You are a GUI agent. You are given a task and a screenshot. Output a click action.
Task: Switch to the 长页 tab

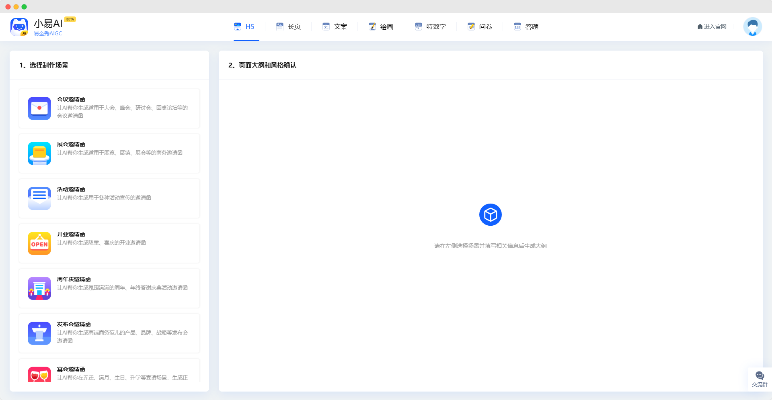click(x=289, y=27)
